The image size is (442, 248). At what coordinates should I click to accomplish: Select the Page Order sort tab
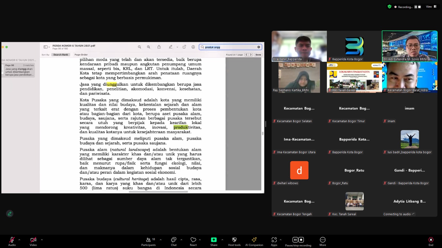[x=81, y=55]
